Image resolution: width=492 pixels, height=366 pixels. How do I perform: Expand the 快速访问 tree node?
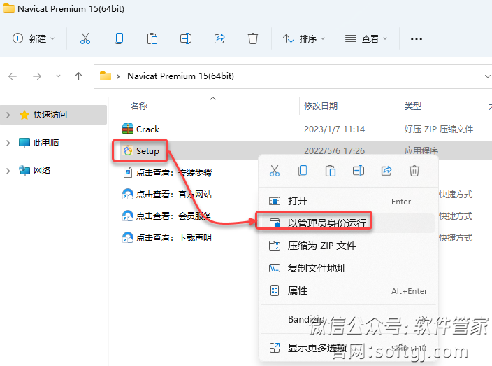coord(8,115)
